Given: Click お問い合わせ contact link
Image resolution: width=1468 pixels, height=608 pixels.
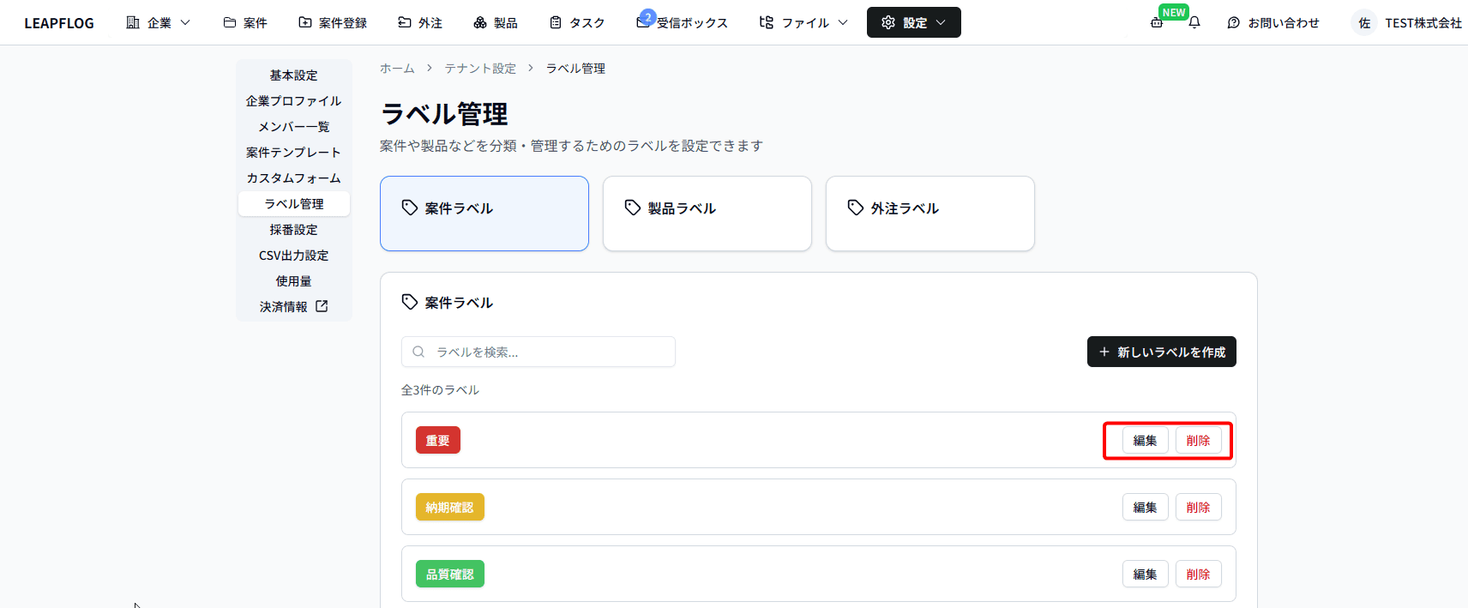Looking at the screenshot, I should click(1273, 22).
